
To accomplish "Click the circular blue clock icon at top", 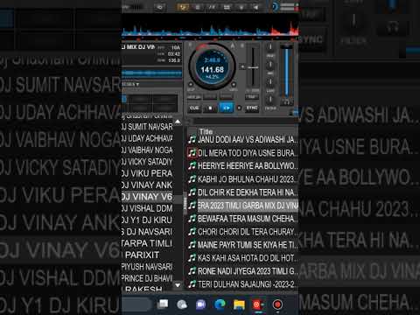I will (275, 7).
